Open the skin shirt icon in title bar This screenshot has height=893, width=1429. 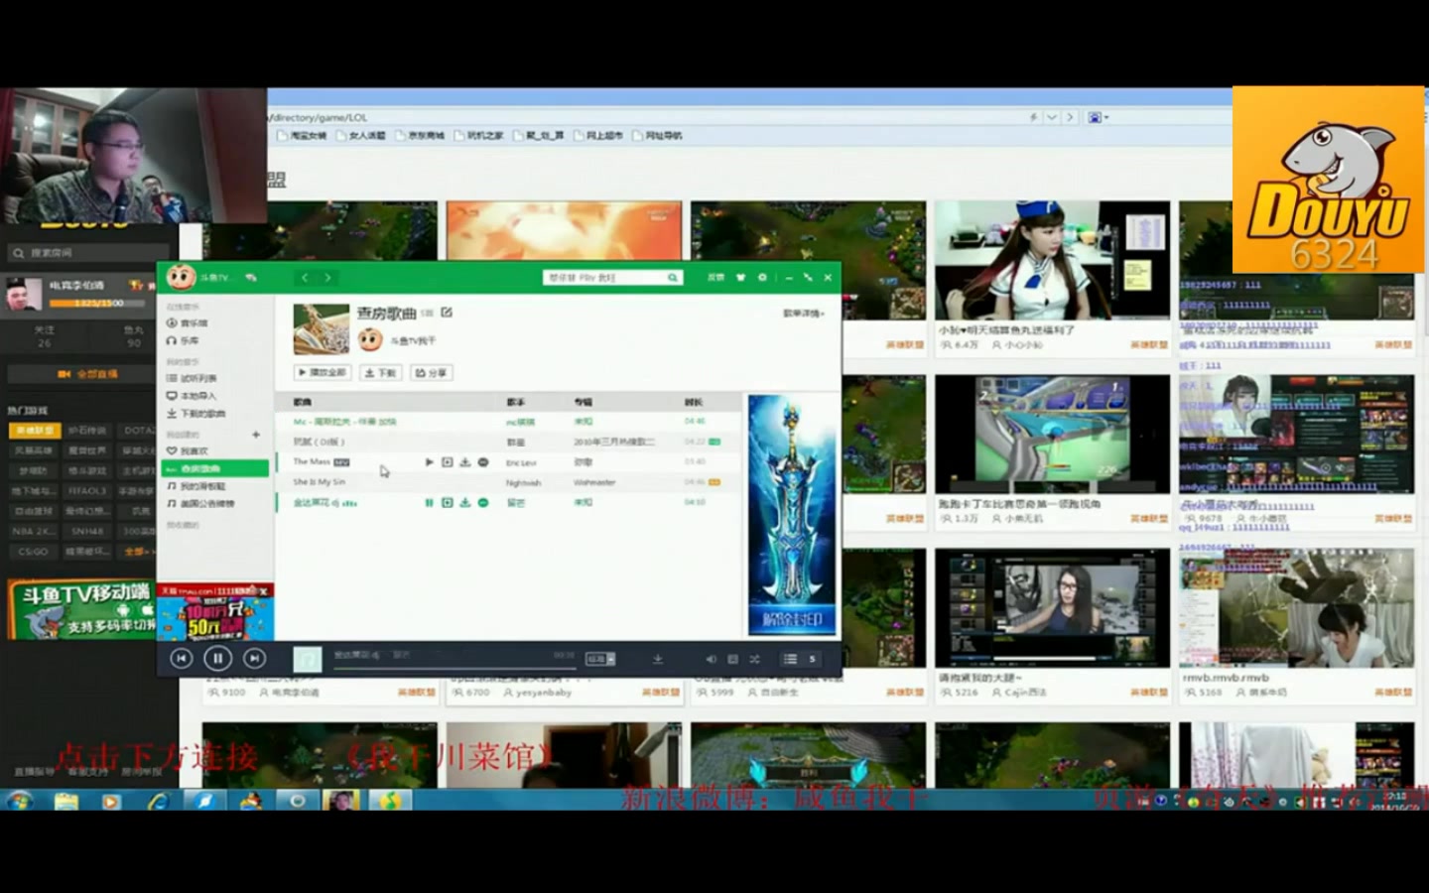click(x=739, y=278)
